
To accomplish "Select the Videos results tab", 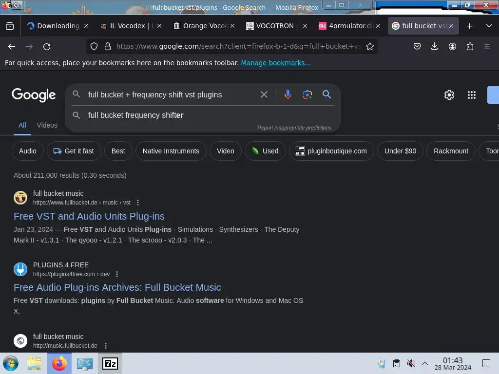I will 47,125.
